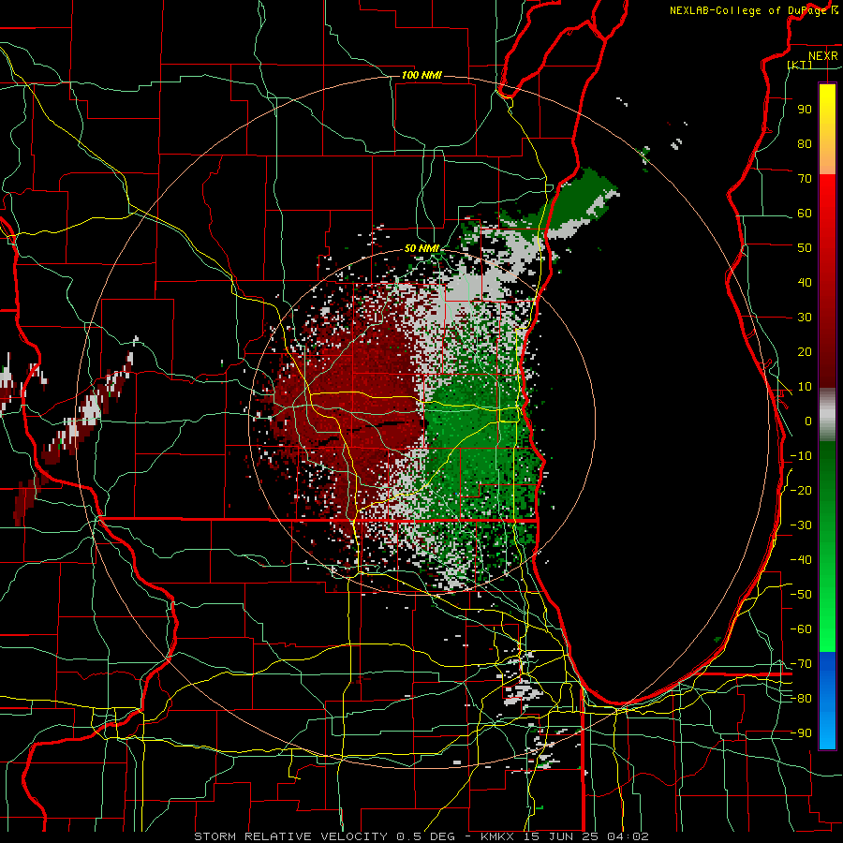This screenshot has width=843, height=843.
Task: Click the "0.5 DEG" elevation text
Action: [425, 836]
